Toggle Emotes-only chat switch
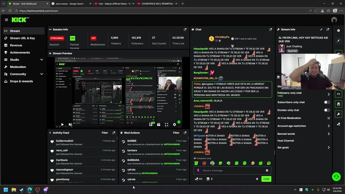Viewport: 345px width, 194px height. click(x=327, y=110)
